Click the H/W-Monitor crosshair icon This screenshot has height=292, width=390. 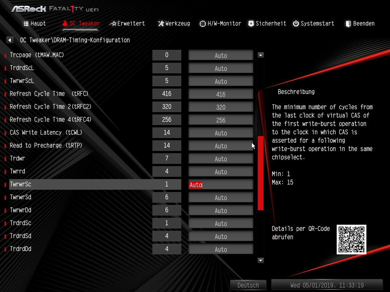203,24
